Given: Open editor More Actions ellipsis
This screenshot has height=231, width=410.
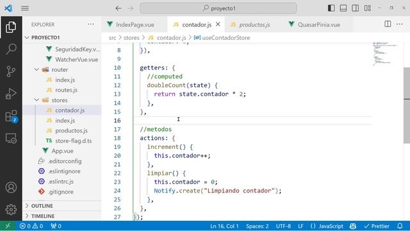Looking at the screenshot, I should coord(400,24).
